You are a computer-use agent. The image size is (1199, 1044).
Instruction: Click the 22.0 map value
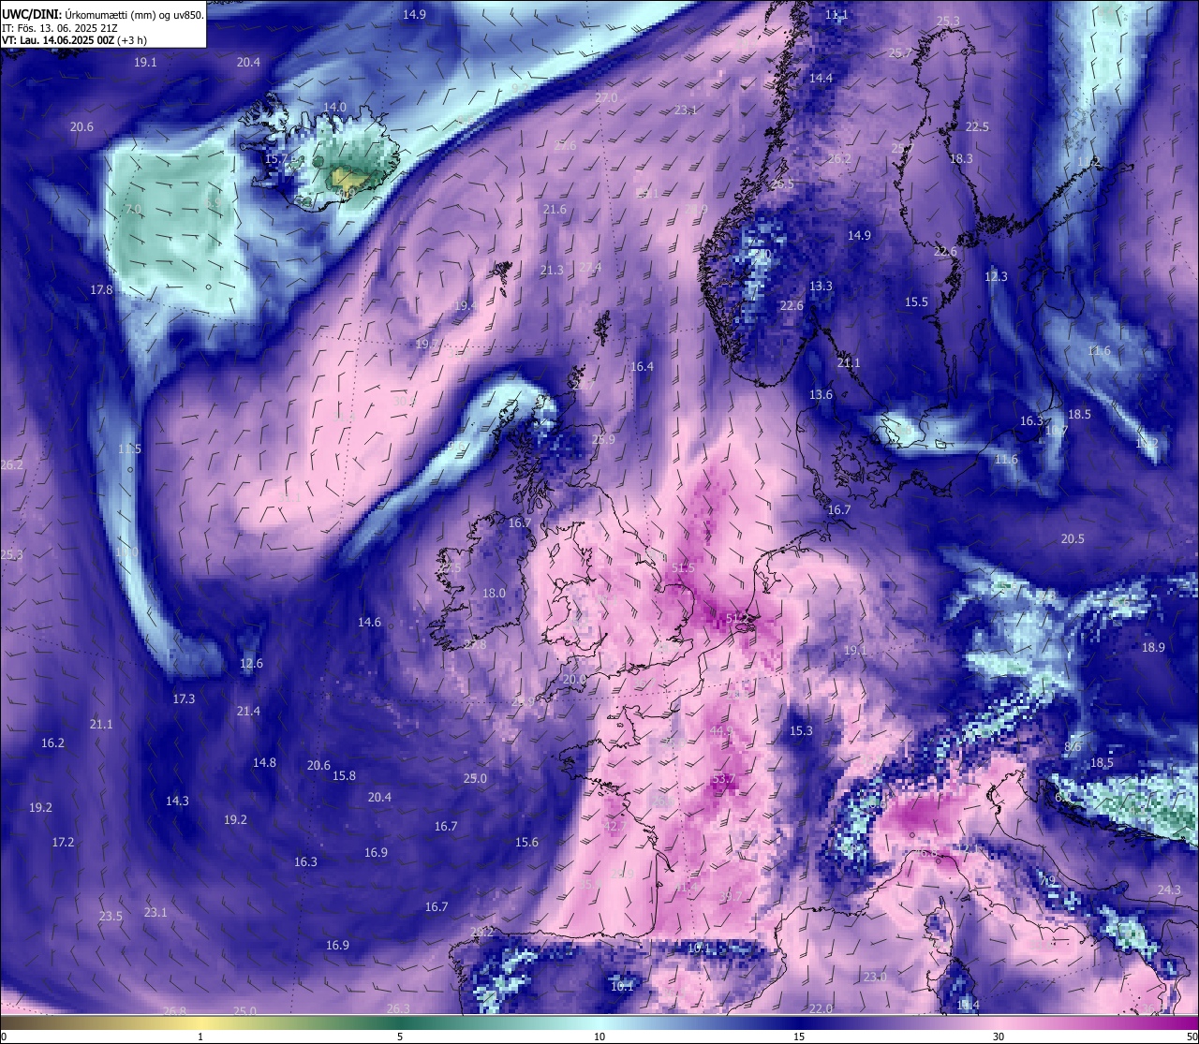coord(821,1008)
